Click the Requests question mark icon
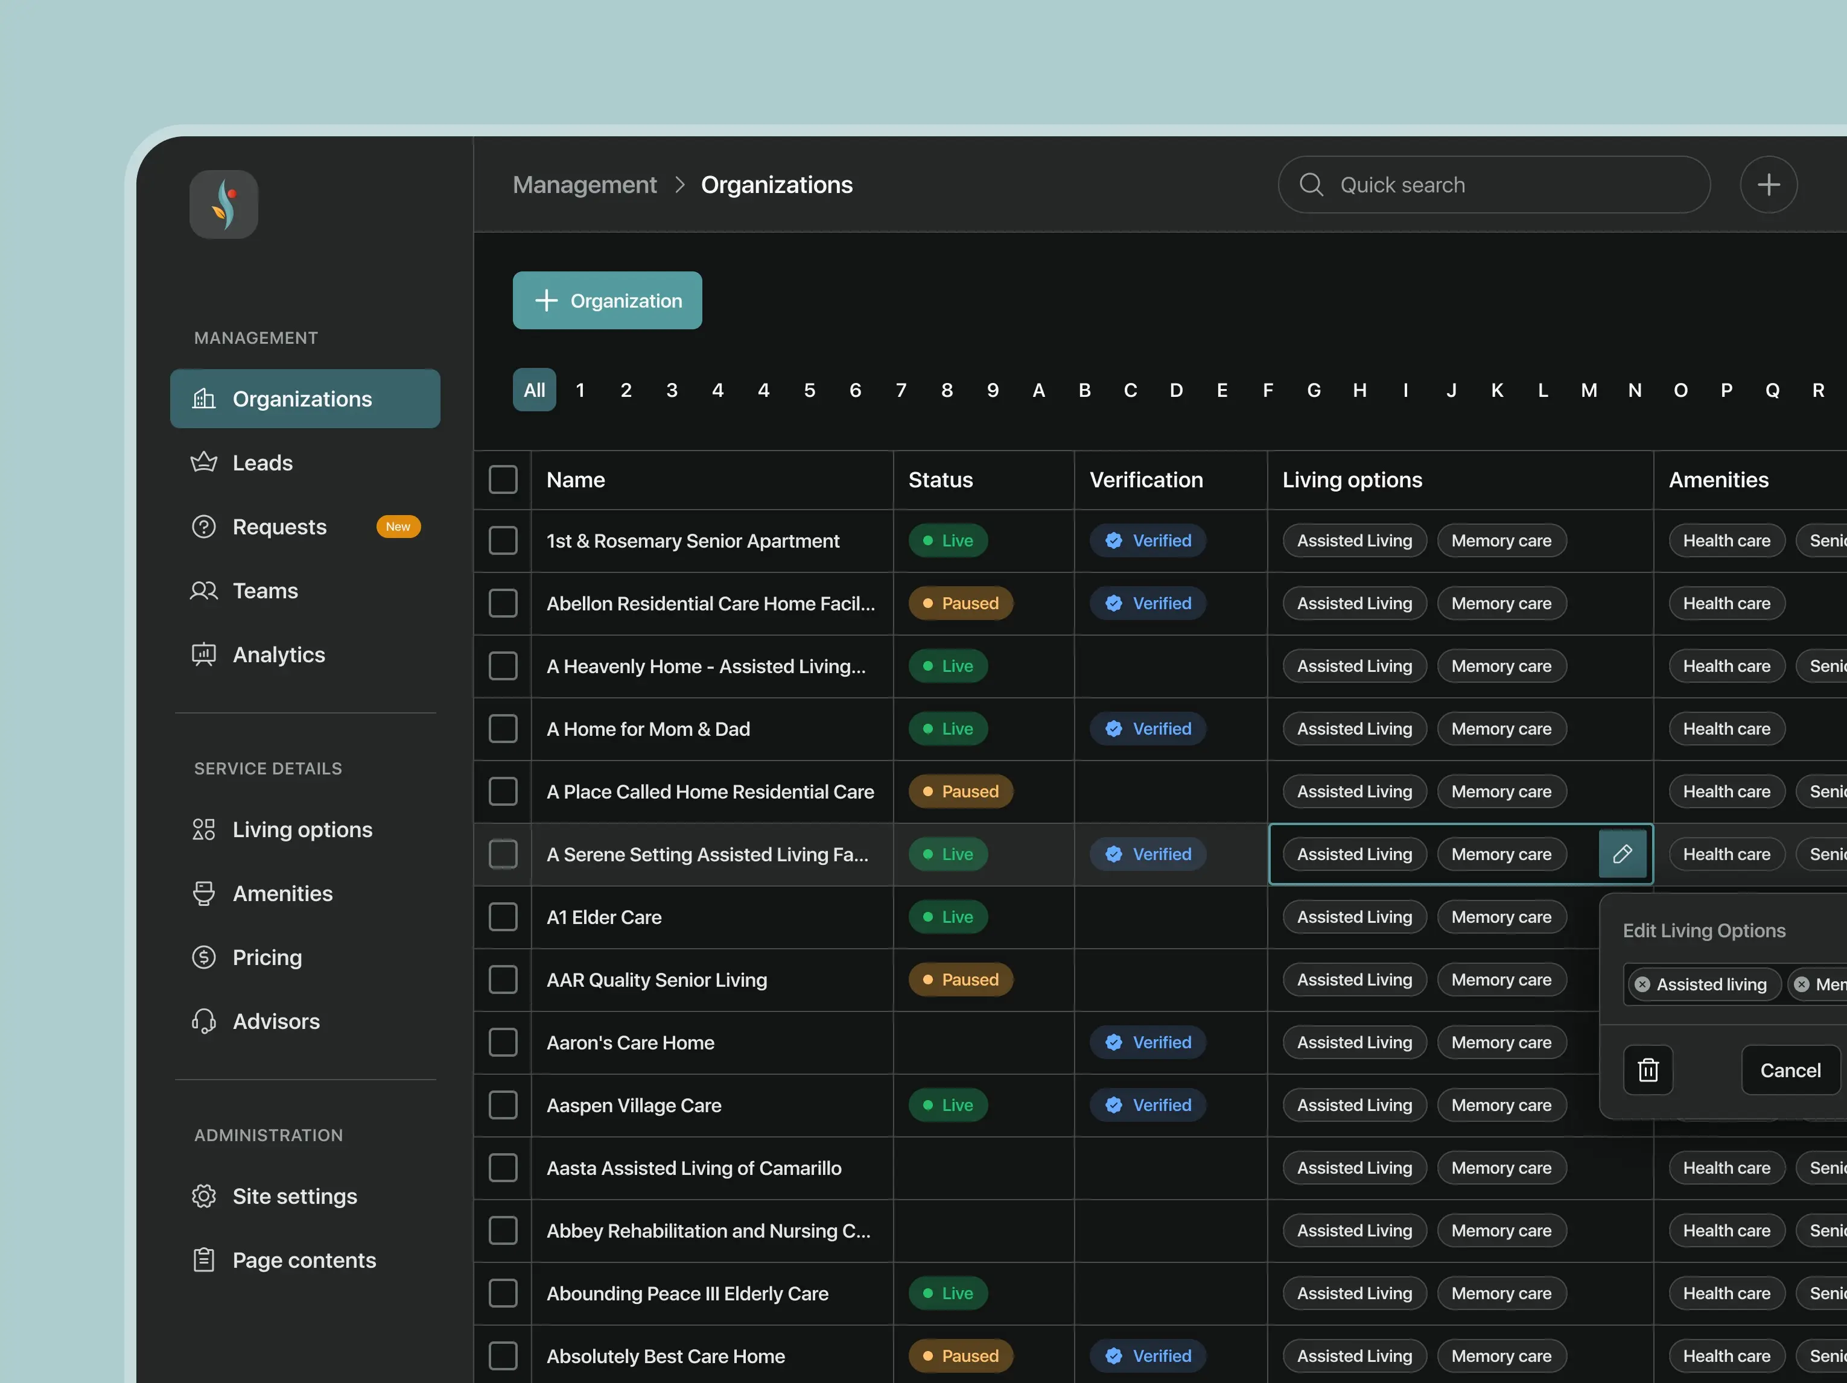Screen dimensions: 1847x1383 (x=204, y=527)
